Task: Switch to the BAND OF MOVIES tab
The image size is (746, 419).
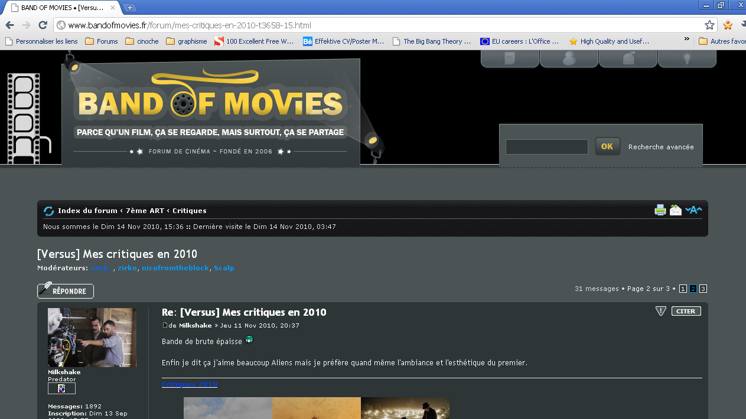Action: tap(61, 8)
